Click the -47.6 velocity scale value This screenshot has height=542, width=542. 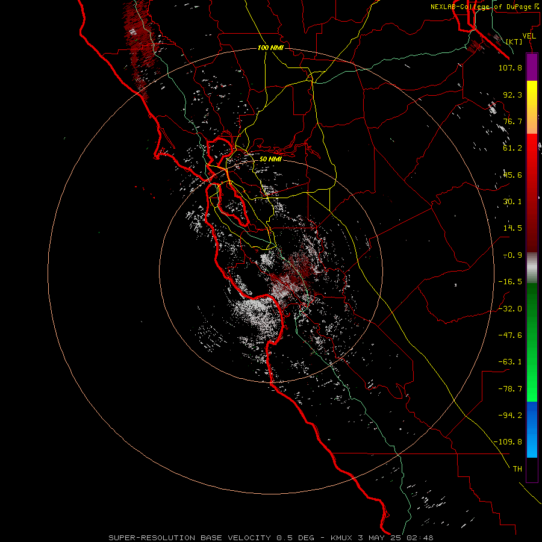pos(510,335)
